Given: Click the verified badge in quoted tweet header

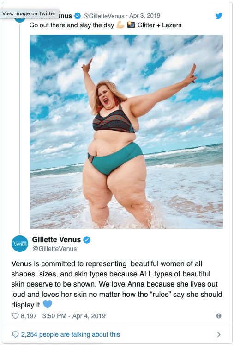Looking at the screenshot, I should [77, 16].
